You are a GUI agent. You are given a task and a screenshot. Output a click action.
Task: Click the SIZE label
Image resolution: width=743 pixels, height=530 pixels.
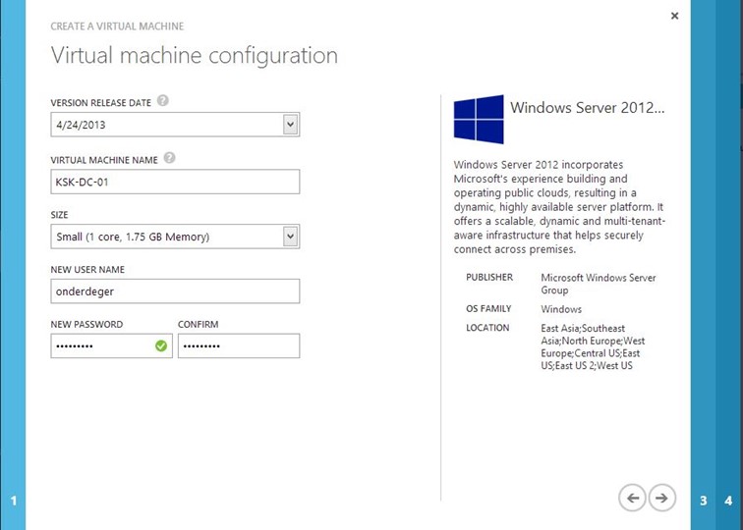[59, 215]
